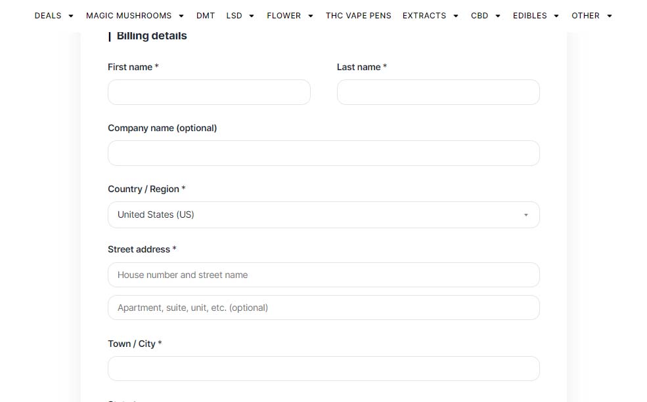This screenshot has height=402, width=647.
Task: Open the CBD navigation menu
Action: pos(480,16)
